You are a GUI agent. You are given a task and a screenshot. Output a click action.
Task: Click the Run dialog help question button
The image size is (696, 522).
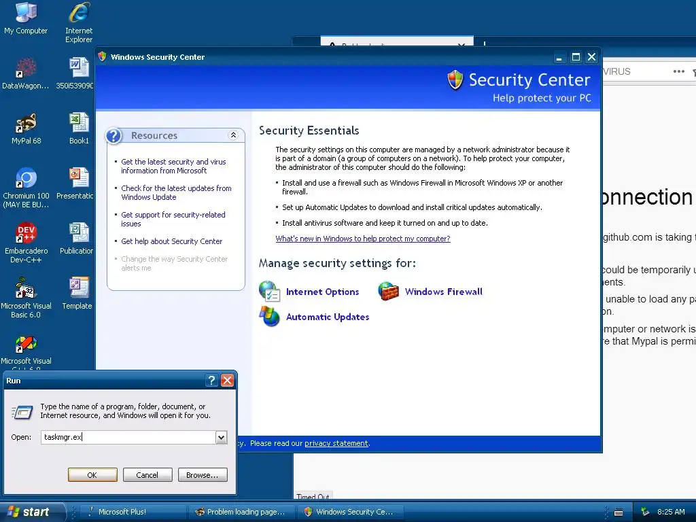coord(212,381)
